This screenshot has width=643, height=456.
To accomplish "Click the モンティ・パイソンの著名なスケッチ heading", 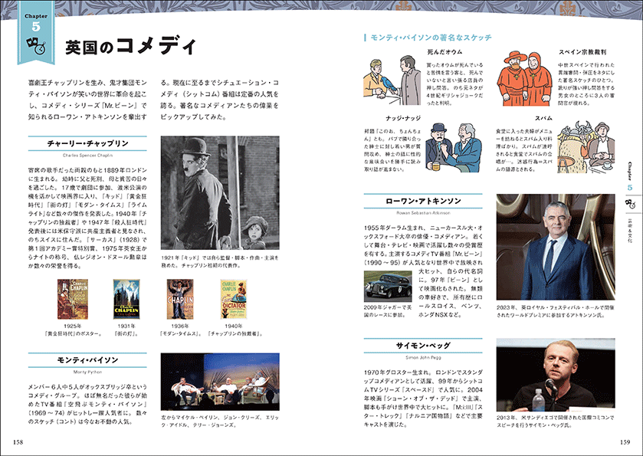I will tap(431, 38).
